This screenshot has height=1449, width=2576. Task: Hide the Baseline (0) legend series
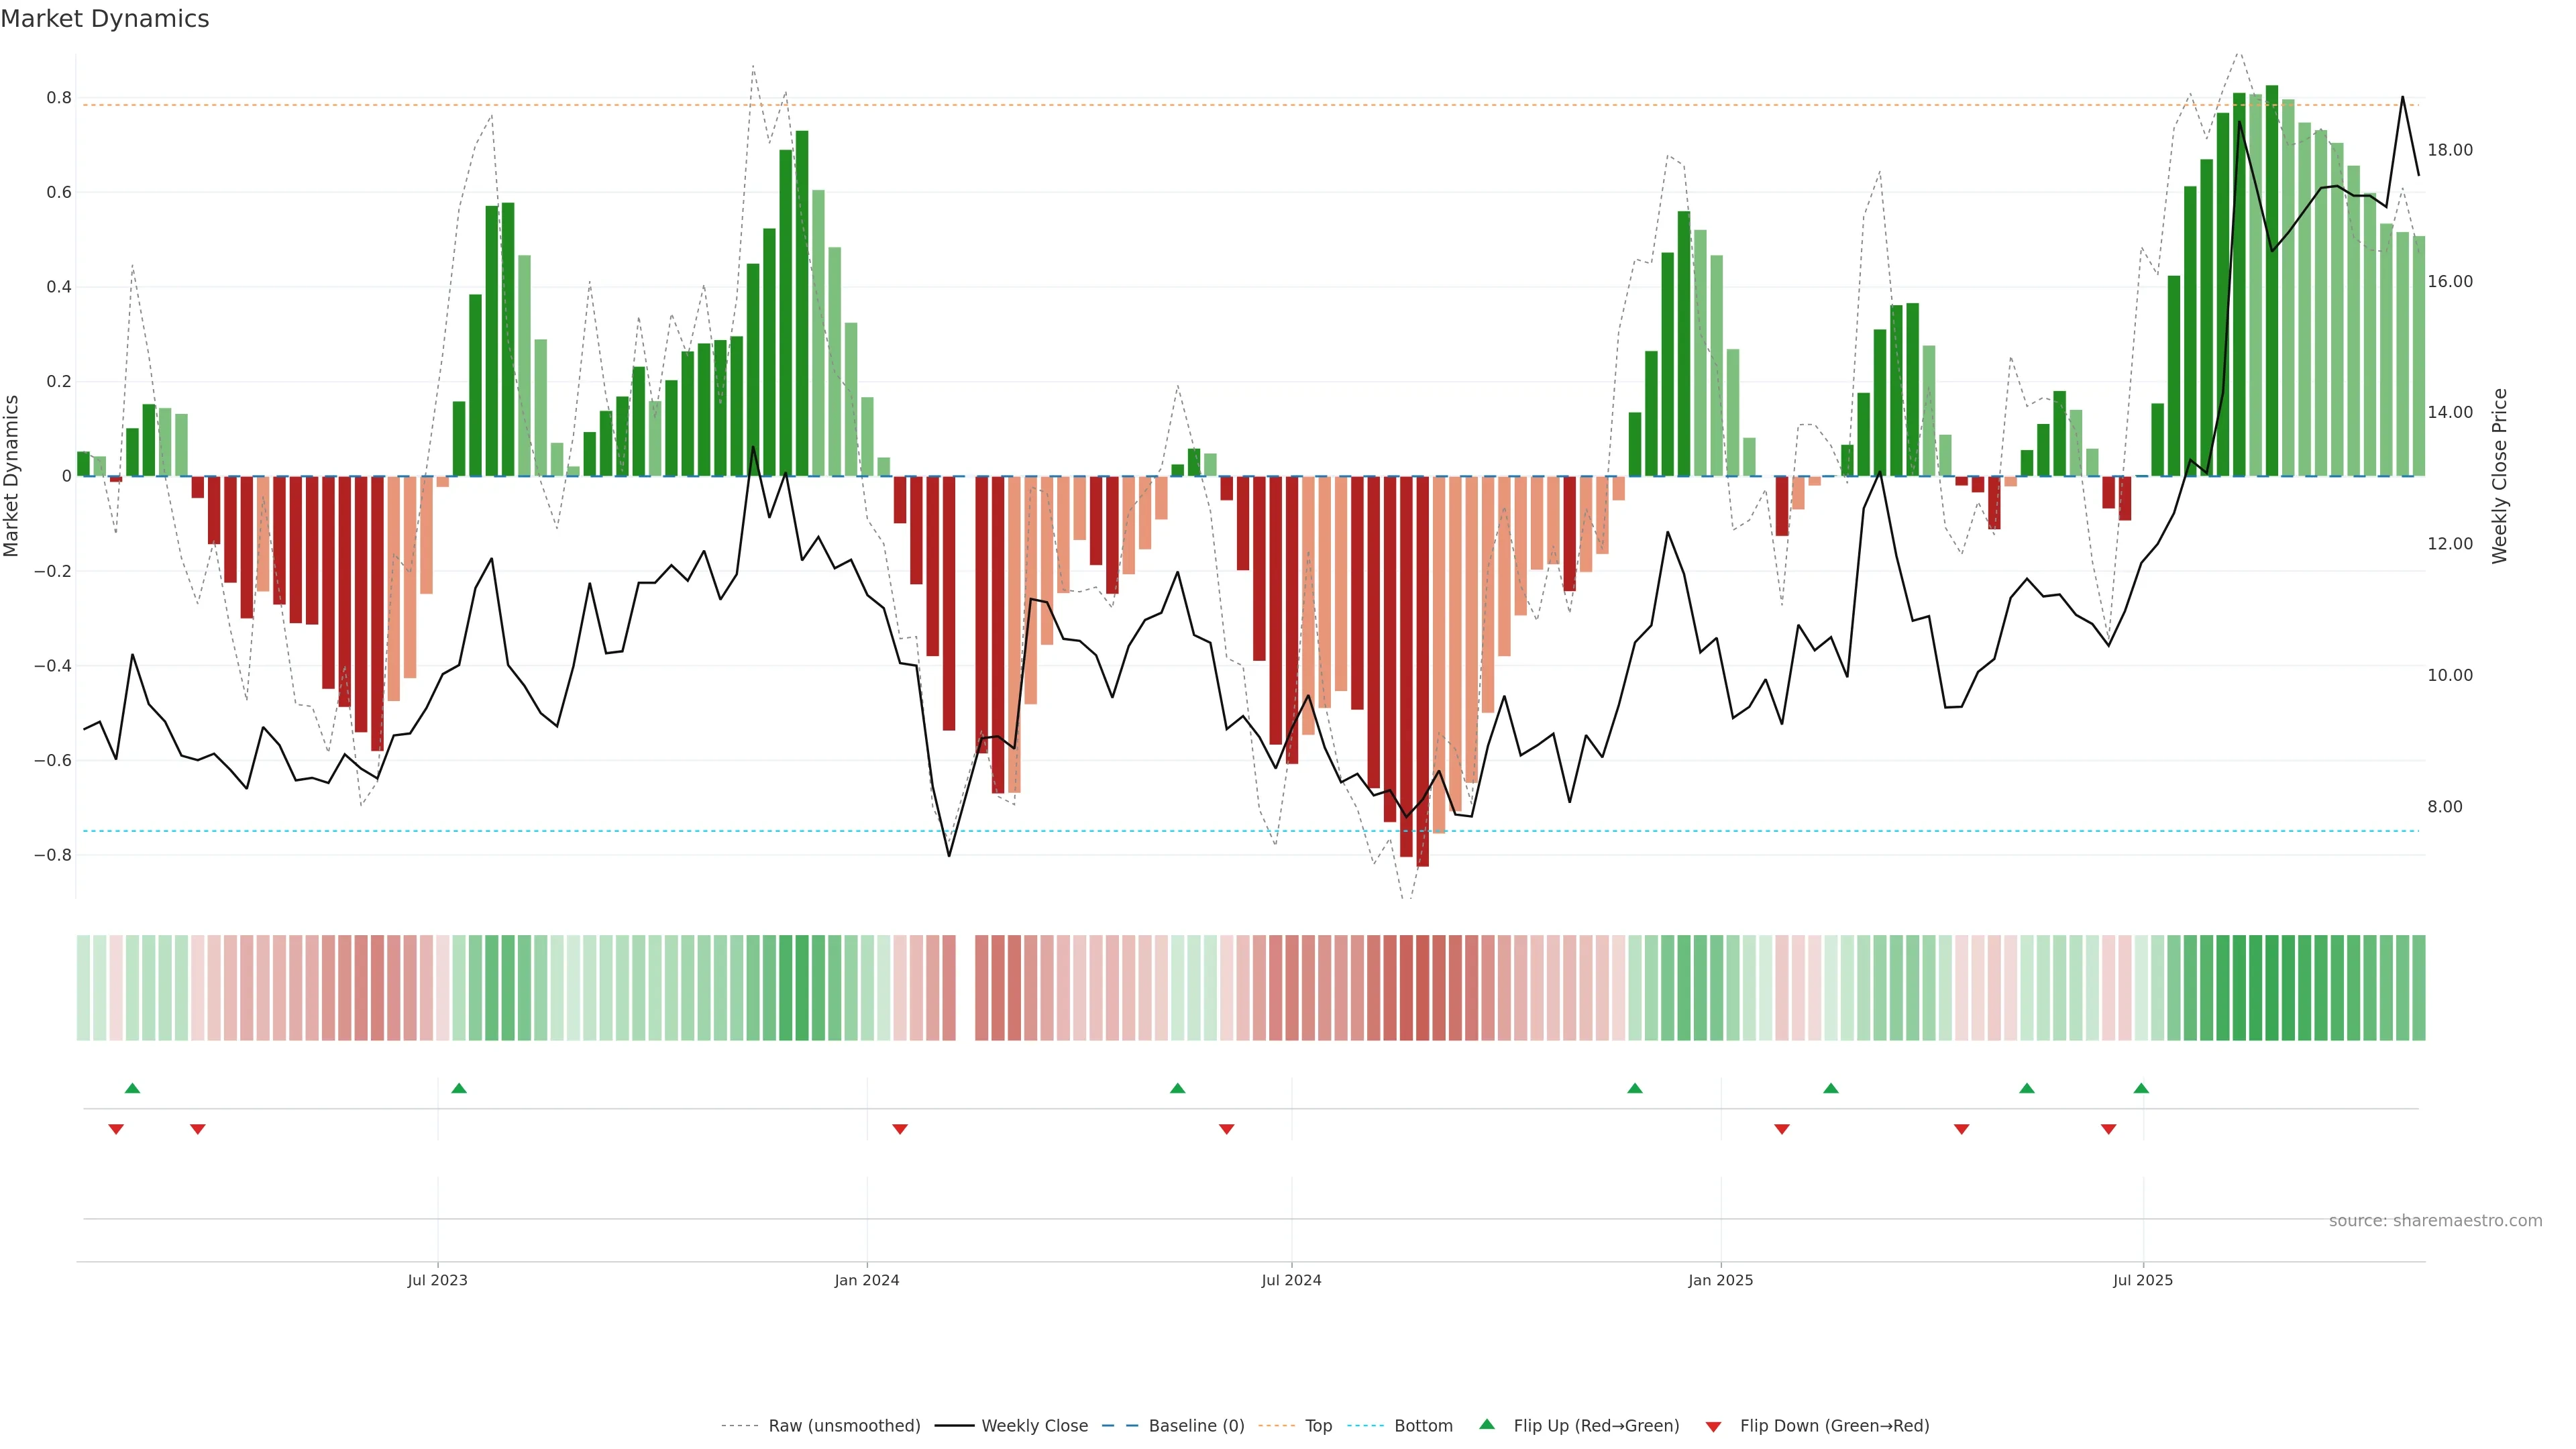pos(1196,1426)
